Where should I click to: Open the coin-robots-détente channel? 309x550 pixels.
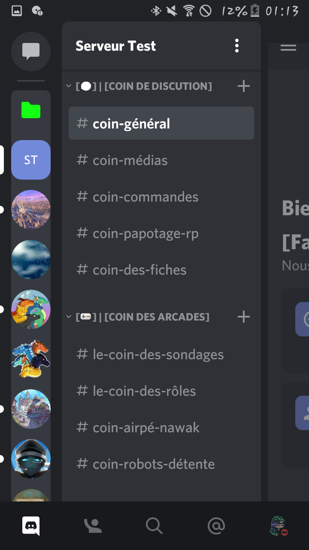(161, 464)
